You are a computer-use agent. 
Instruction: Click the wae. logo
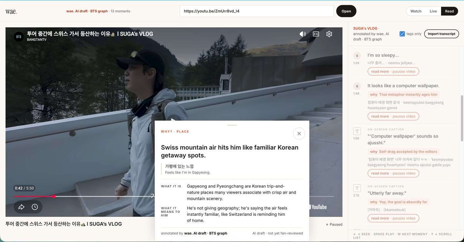[11, 11]
